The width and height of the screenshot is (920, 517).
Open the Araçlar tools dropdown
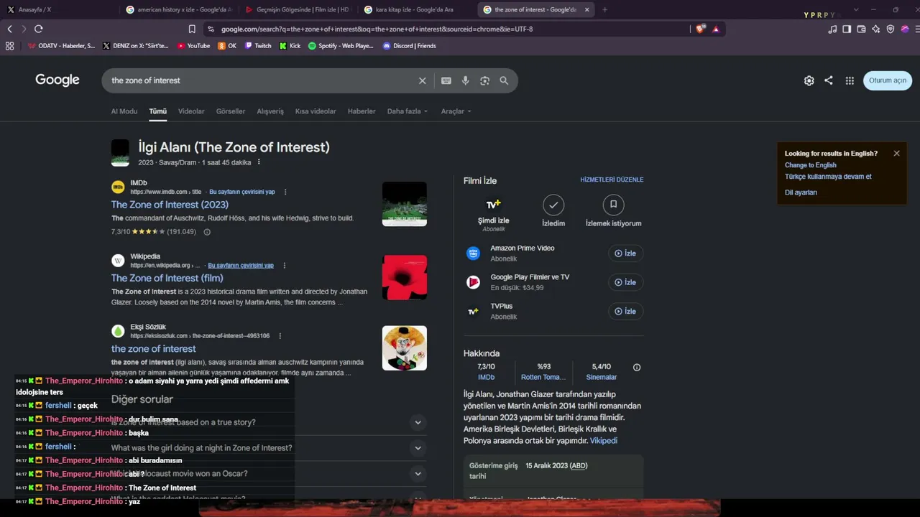point(456,111)
